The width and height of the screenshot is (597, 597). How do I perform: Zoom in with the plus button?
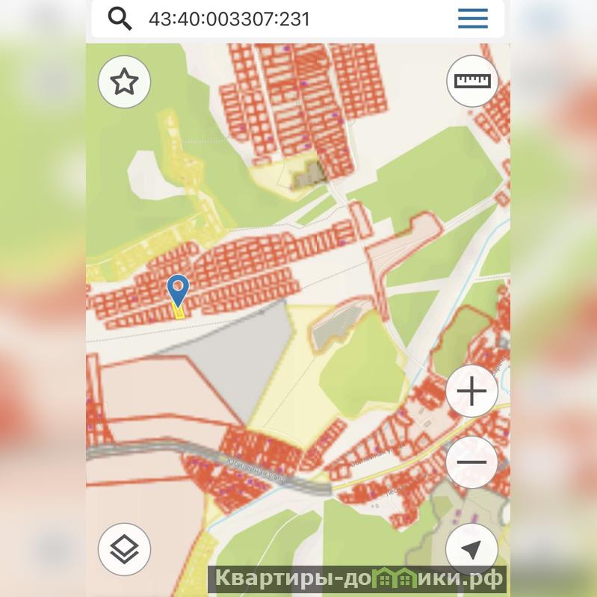[x=471, y=391]
